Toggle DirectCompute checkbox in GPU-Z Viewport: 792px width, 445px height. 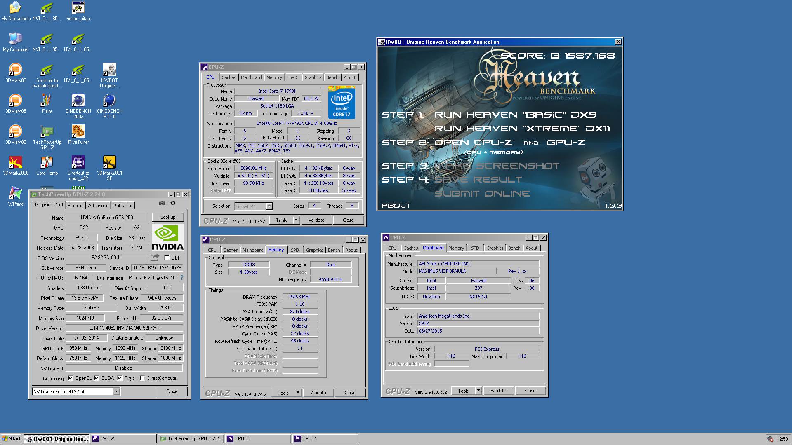[x=142, y=378]
